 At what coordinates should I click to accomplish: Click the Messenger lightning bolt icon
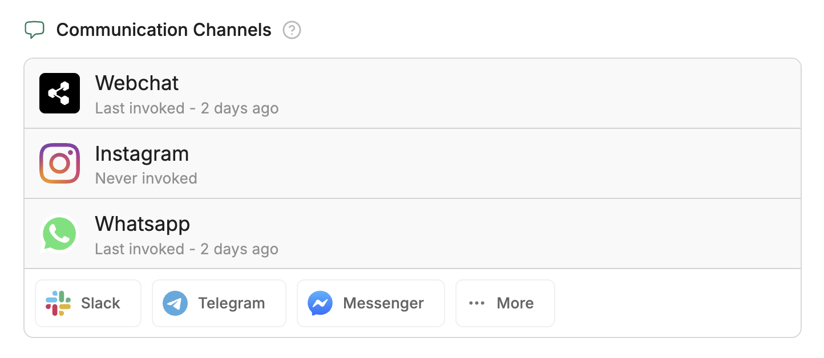pyautogui.click(x=320, y=303)
